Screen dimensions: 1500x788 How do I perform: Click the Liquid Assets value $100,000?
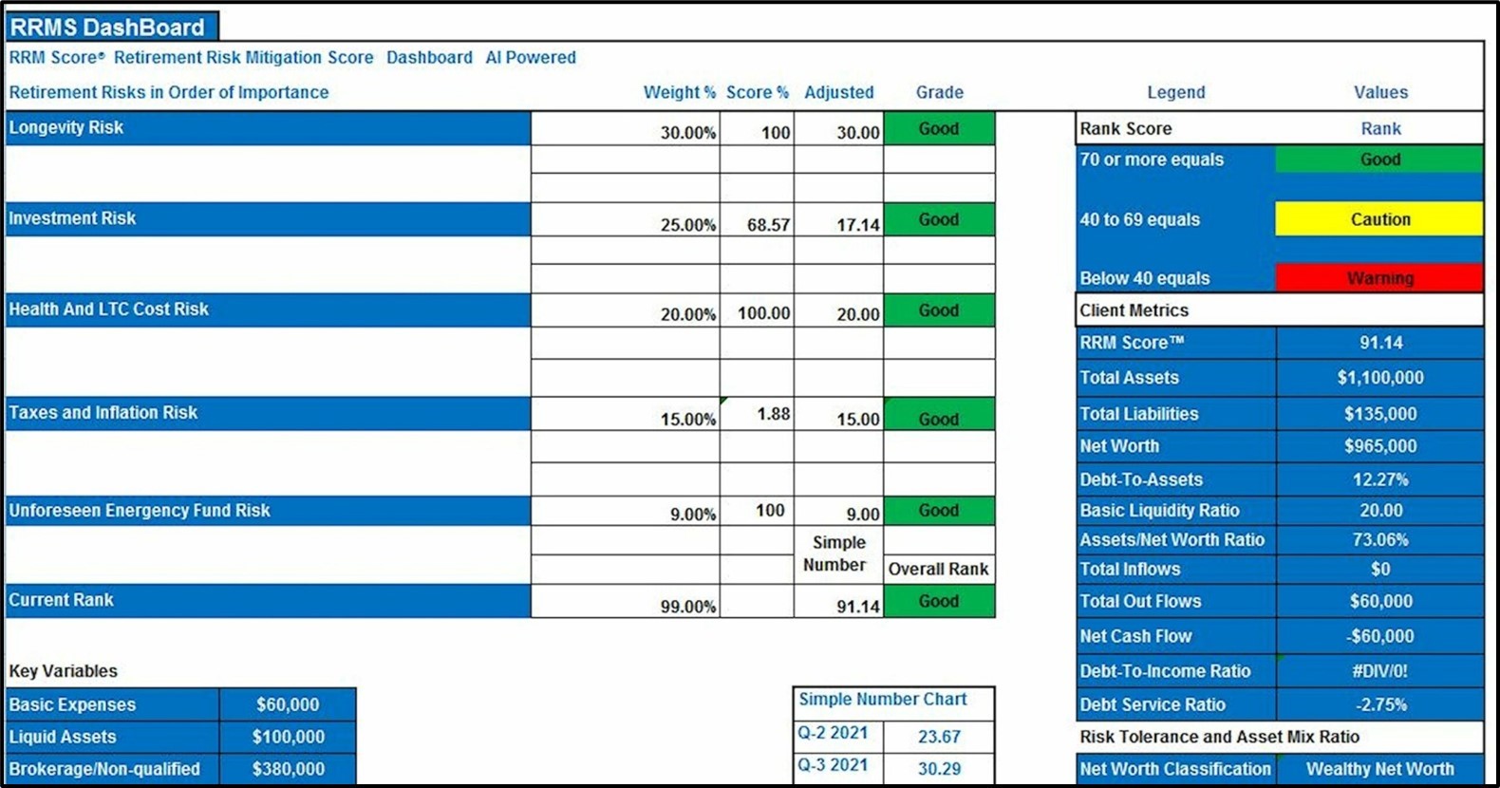[x=288, y=737]
